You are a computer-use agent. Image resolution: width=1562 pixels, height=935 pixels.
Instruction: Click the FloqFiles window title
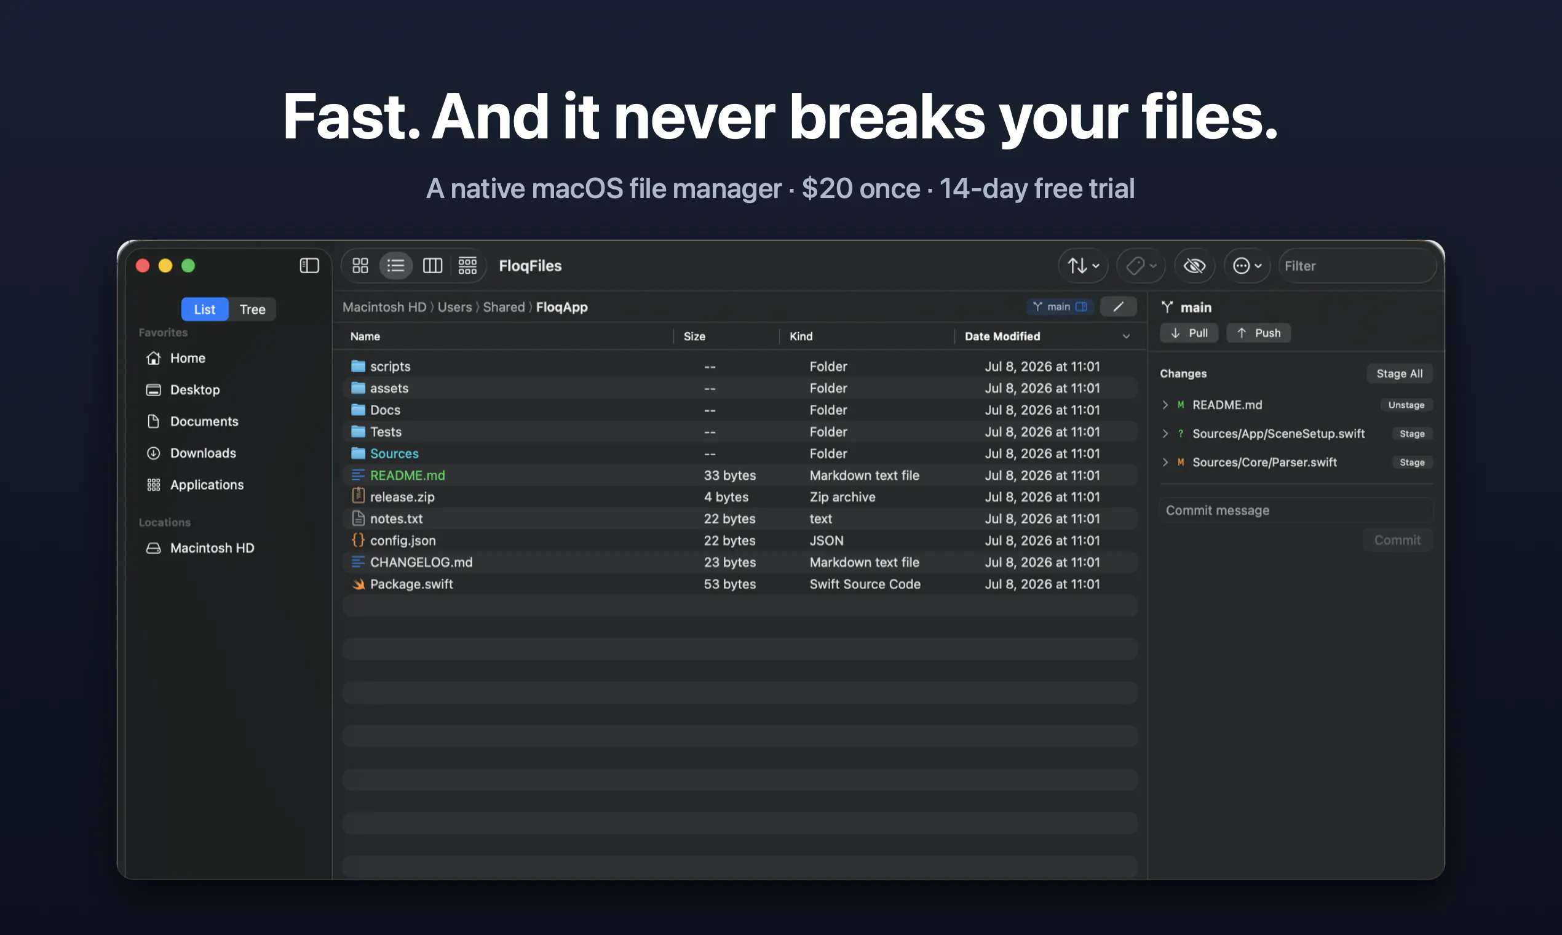[x=530, y=266]
